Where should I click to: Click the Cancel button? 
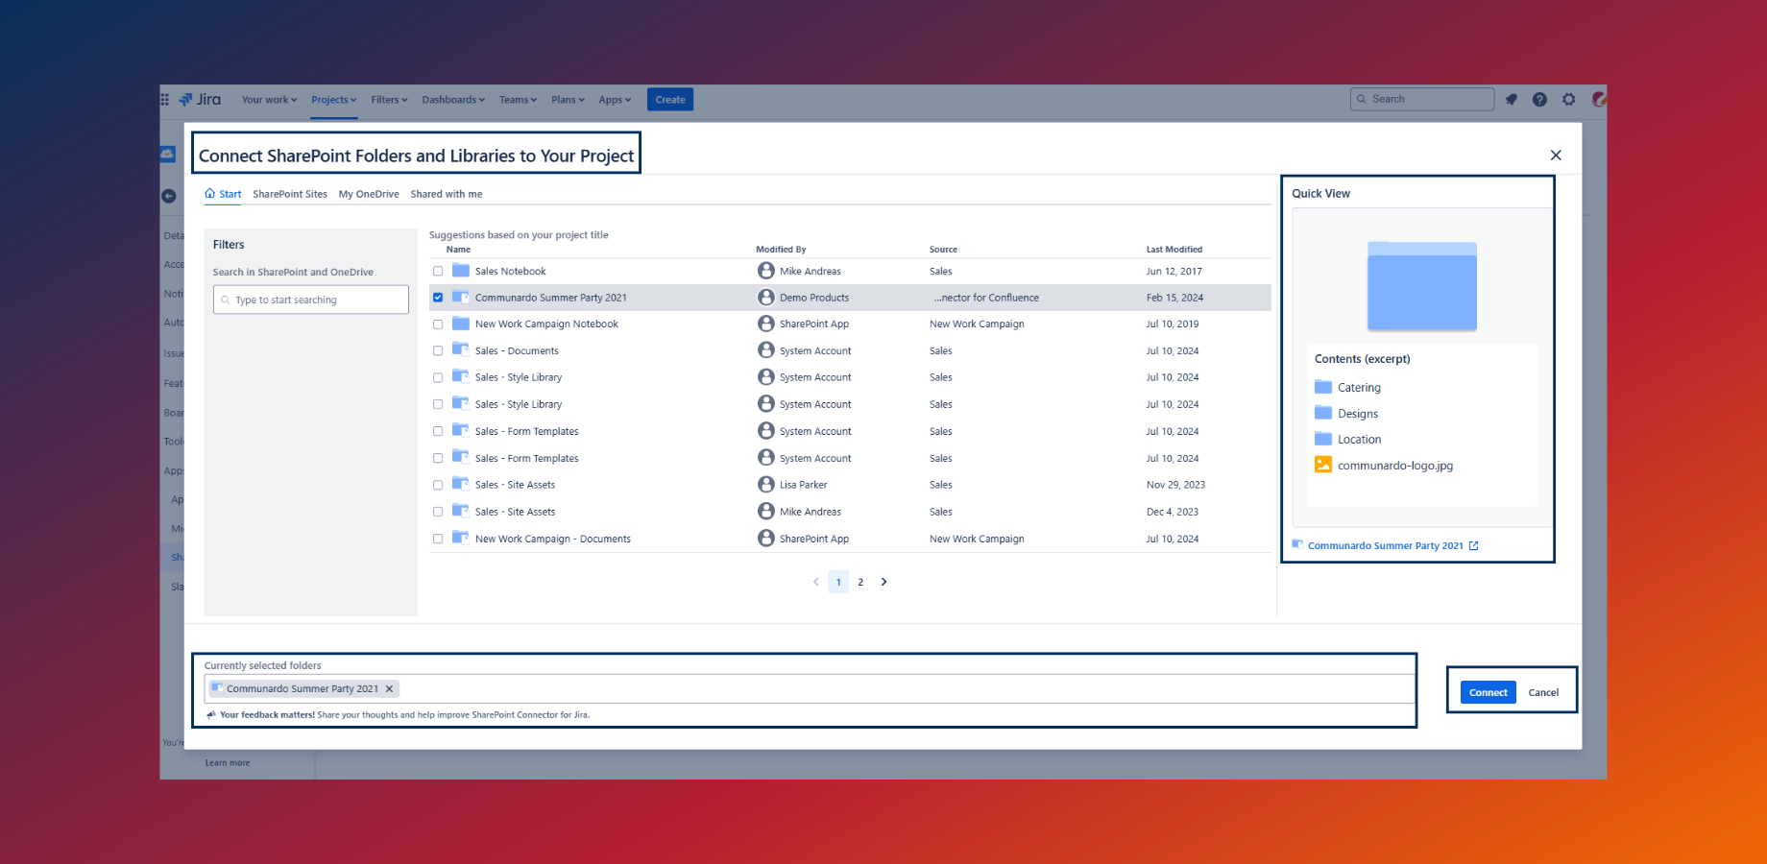pyautogui.click(x=1543, y=692)
